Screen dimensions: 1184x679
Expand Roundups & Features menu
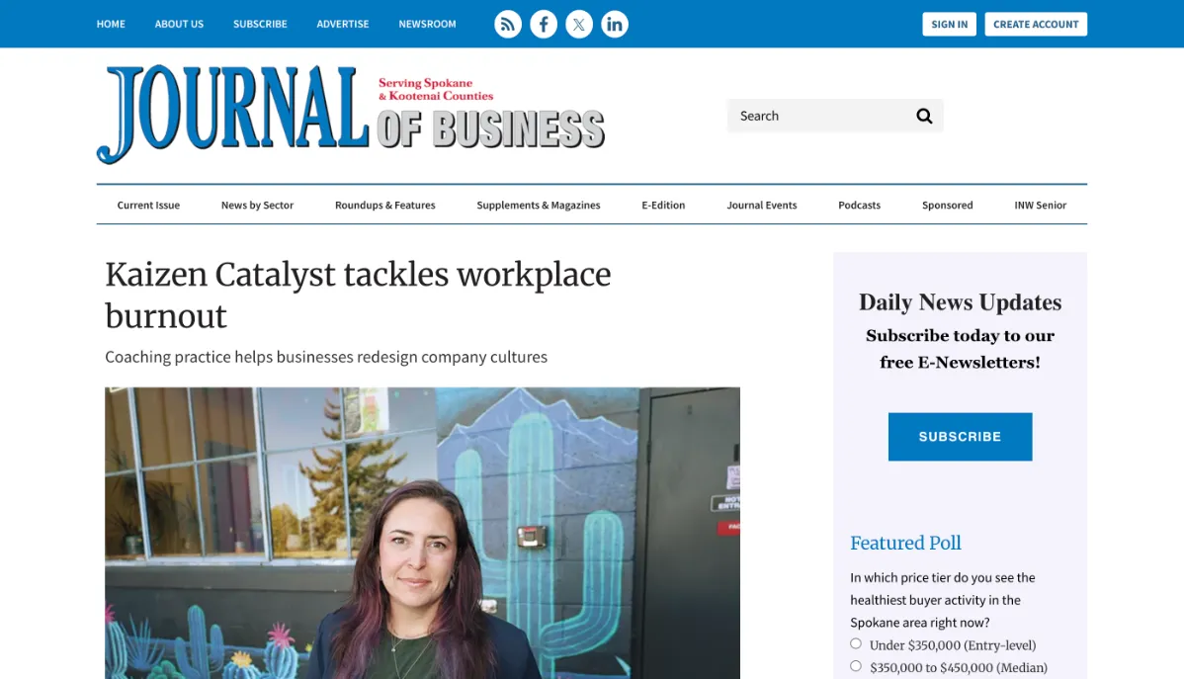[x=385, y=205]
